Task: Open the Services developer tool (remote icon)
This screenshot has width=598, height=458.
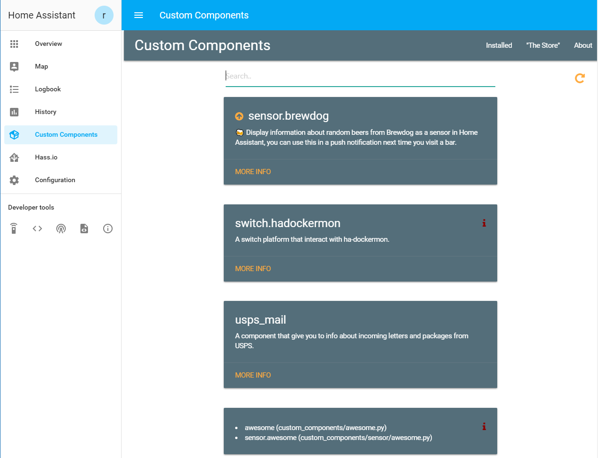Action: point(14,229)
